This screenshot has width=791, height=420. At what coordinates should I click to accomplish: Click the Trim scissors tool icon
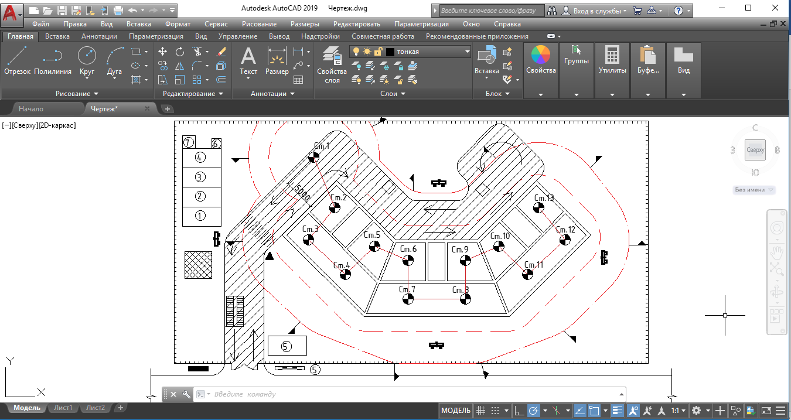tap(198, 52)
